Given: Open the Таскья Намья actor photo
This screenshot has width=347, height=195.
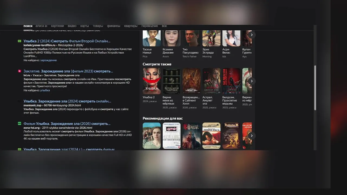Looking at the screenshot, I should [x=152, y=38].
